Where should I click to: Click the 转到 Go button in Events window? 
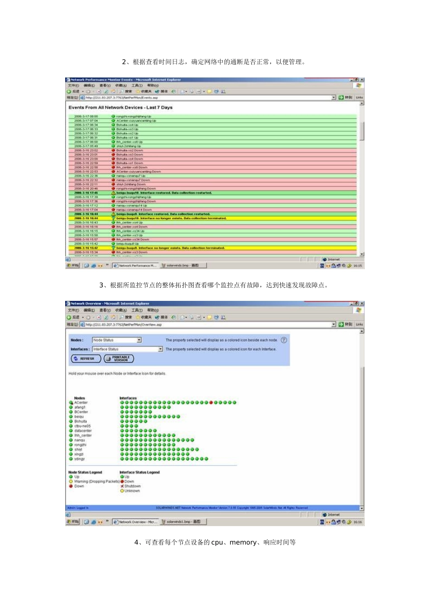coord(346,97)
